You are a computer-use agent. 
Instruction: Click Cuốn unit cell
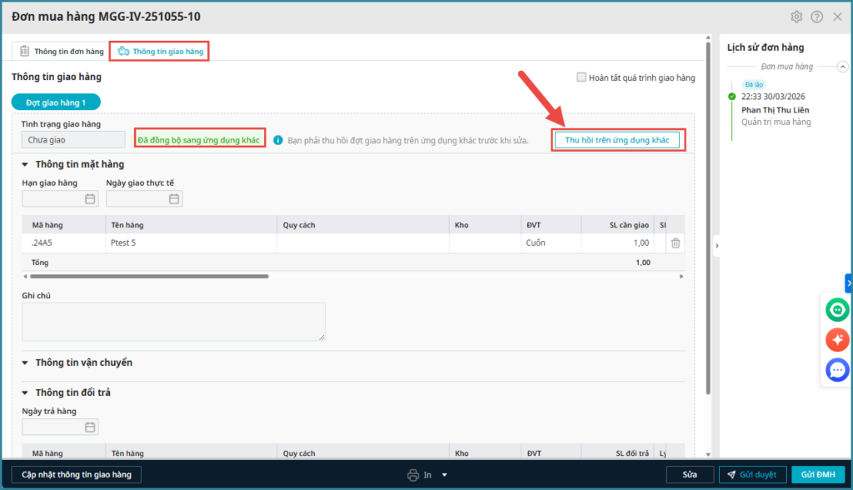click(551, 242)
